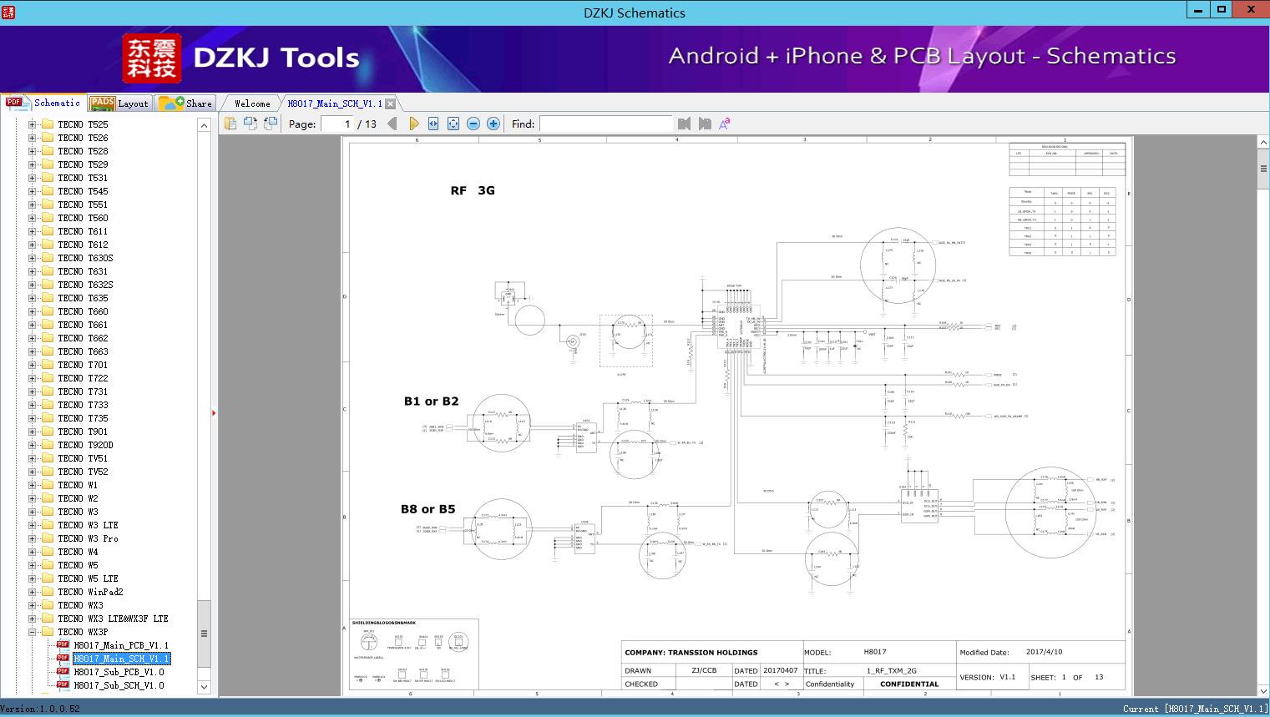
Task: Fit page to width icon
Action: (433, 124)
